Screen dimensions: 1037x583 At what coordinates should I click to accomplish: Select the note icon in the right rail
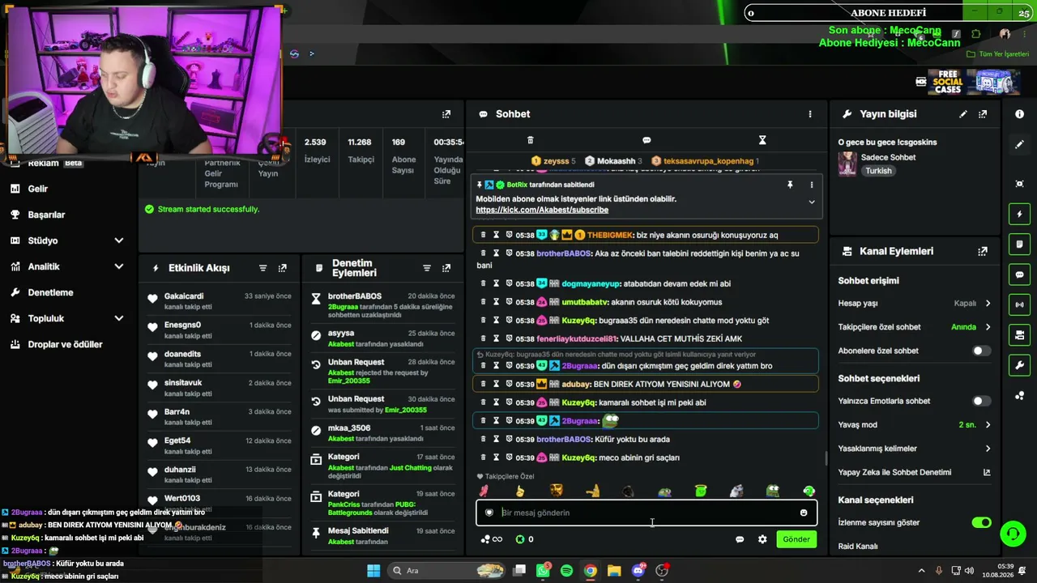click(1020, 244)
